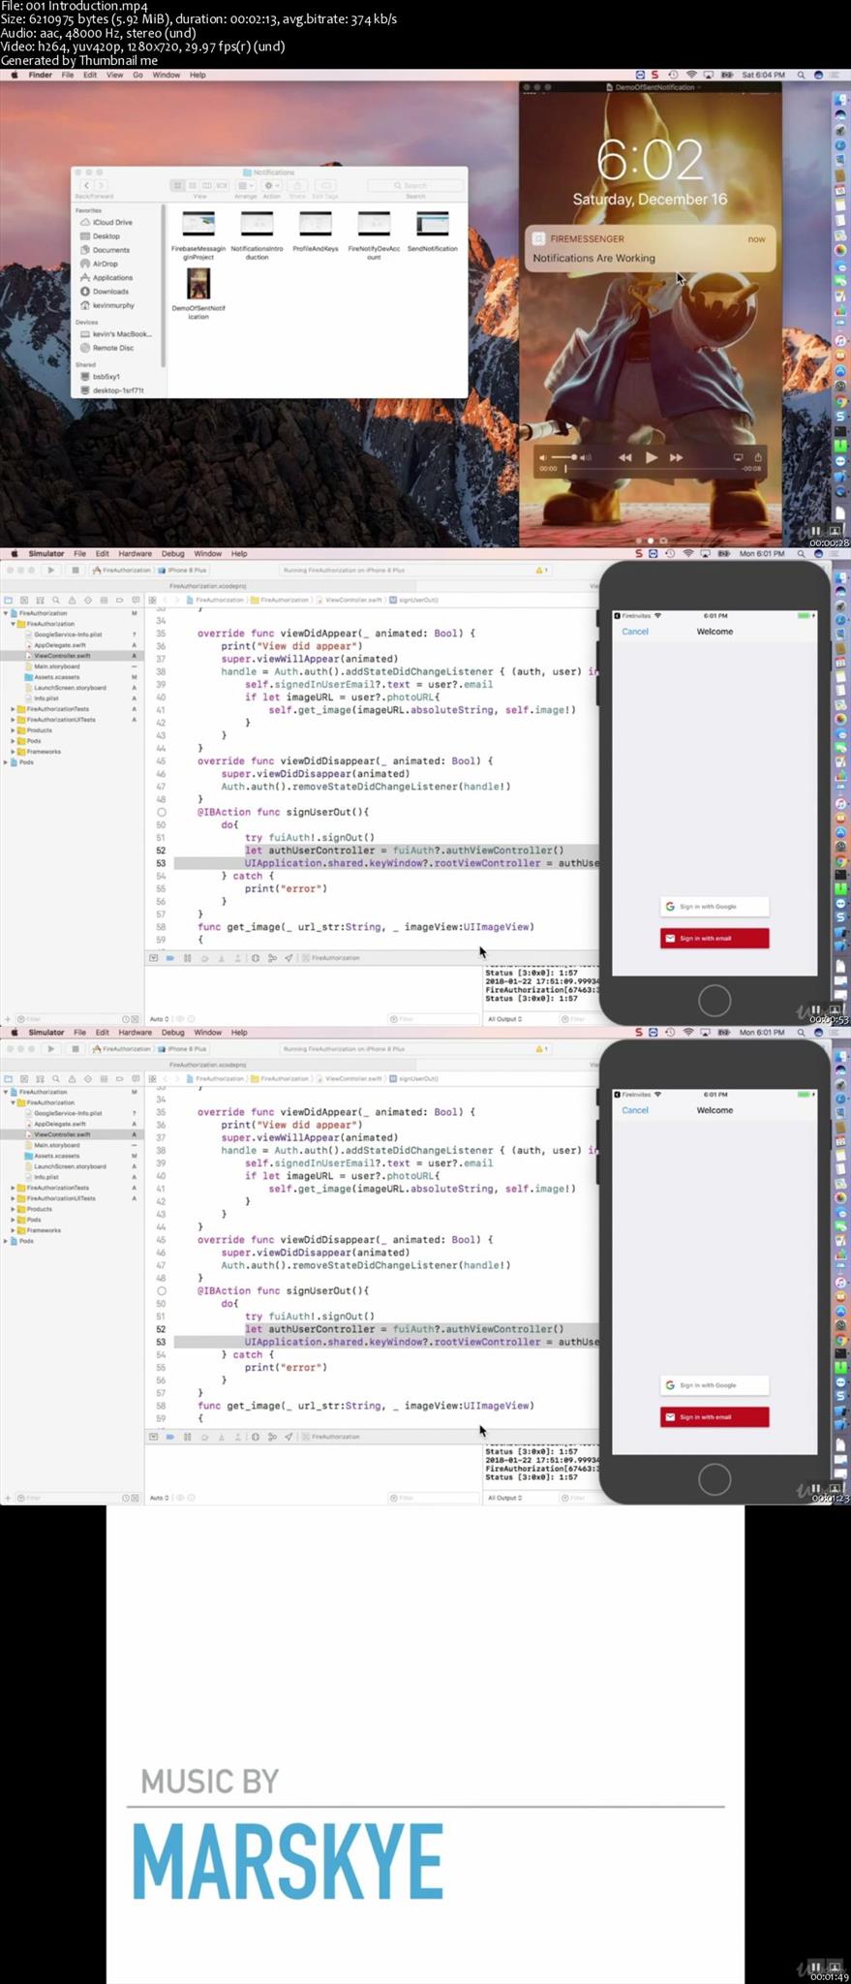
Task: Select the ProfileAndKeys video file
Action: 316,232
